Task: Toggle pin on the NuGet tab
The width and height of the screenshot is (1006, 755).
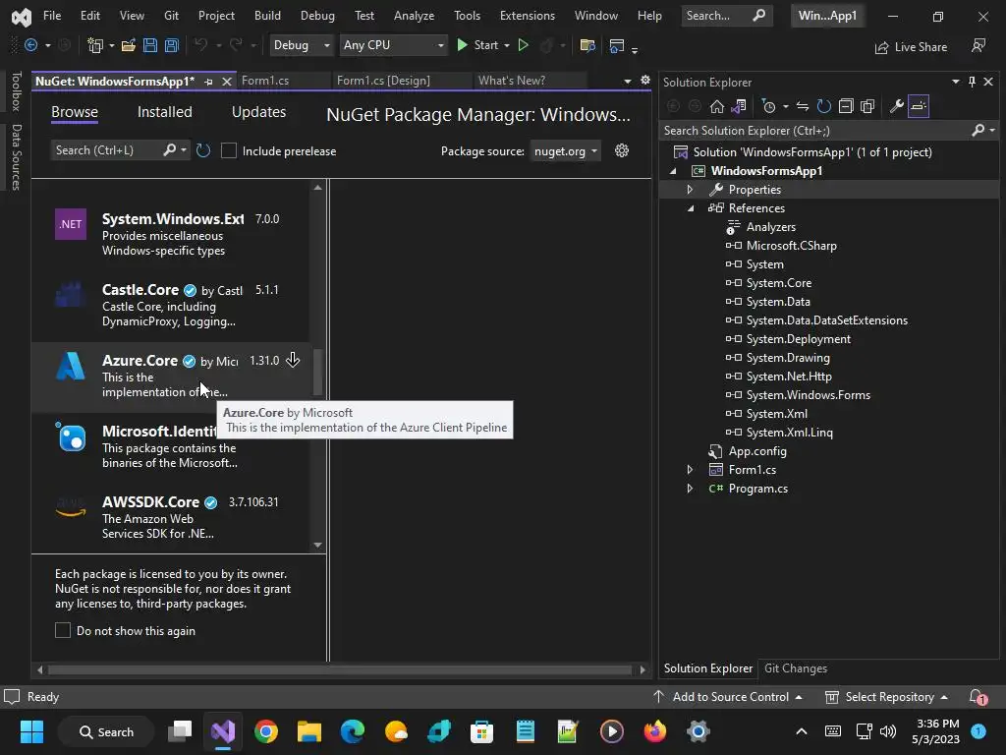Action: coord(208,82)
